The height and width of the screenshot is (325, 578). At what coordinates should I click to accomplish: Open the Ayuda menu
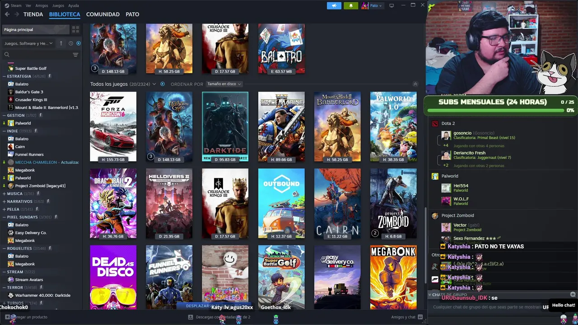73,5
